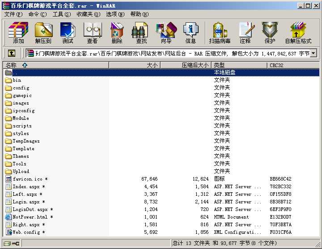Click the 删除 (Delete) toolbar icon

pyautogui.click(x=117, y=33)
